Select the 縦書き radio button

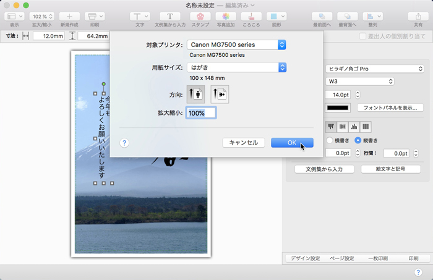[x=358, y=140]
